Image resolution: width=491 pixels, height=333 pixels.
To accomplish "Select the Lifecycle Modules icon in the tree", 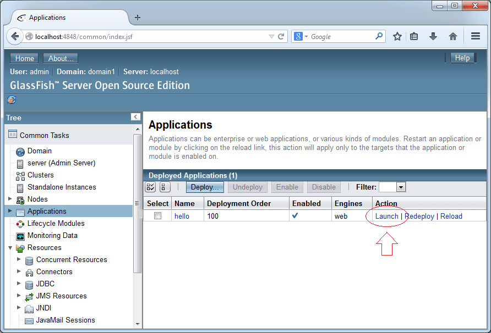I will [20, 224].
